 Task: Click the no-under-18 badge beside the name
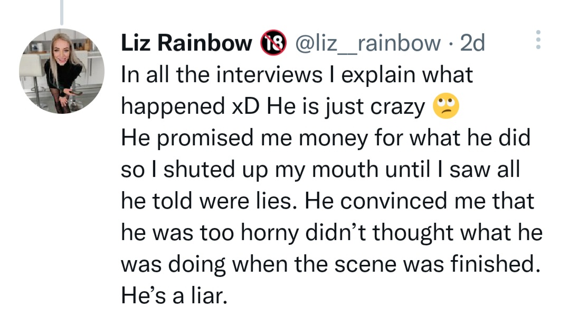(x=273, y=43)
